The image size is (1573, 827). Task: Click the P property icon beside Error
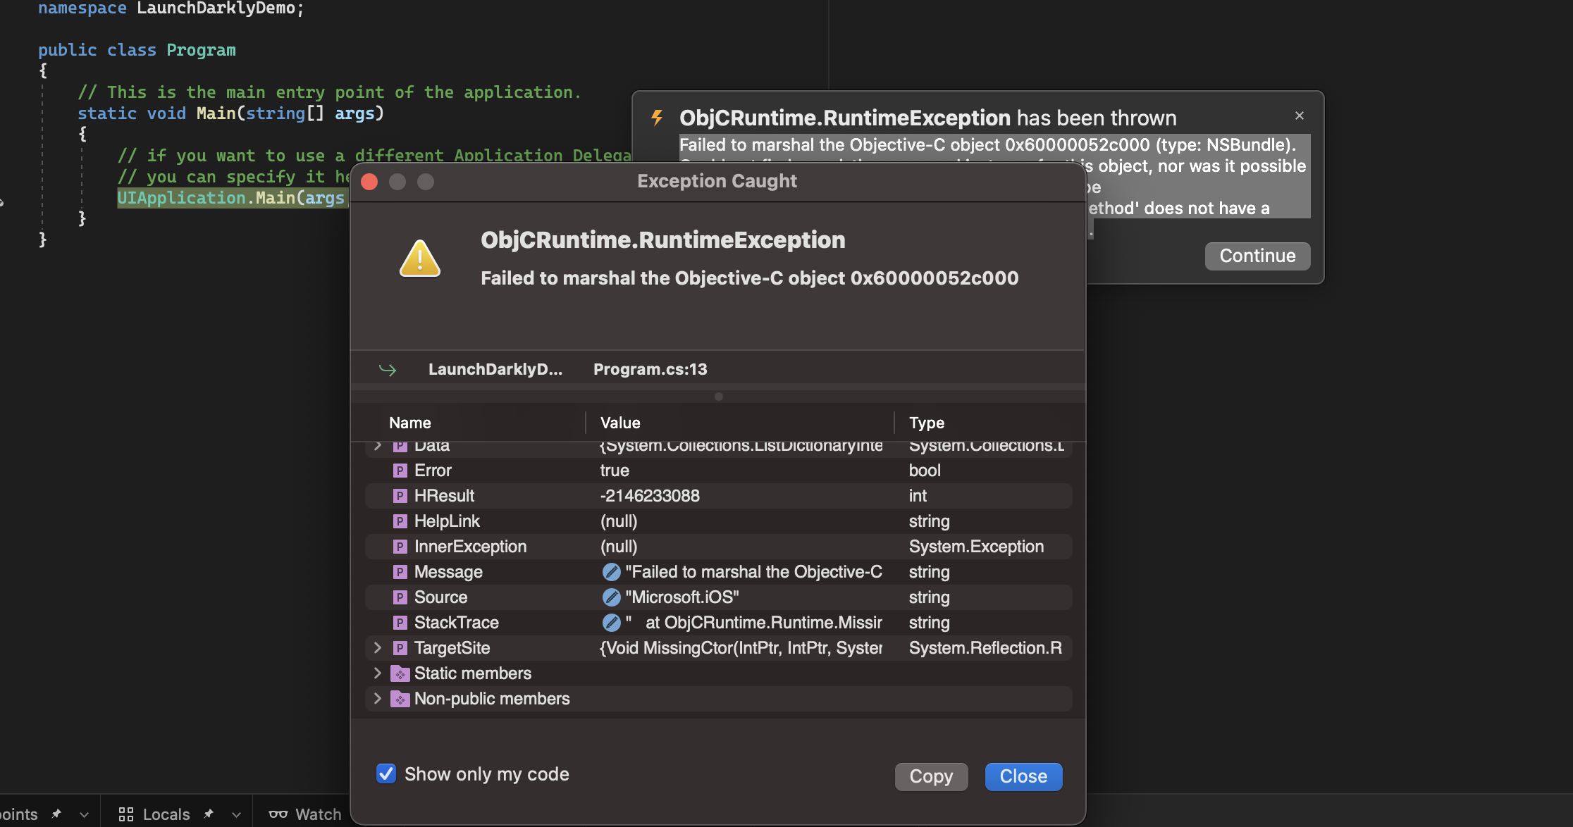coord(400,470)
